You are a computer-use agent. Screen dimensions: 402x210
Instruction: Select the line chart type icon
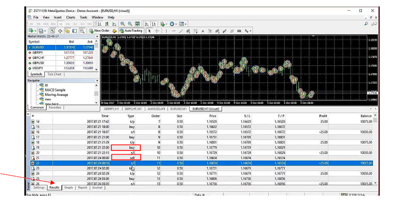[114, 24]
